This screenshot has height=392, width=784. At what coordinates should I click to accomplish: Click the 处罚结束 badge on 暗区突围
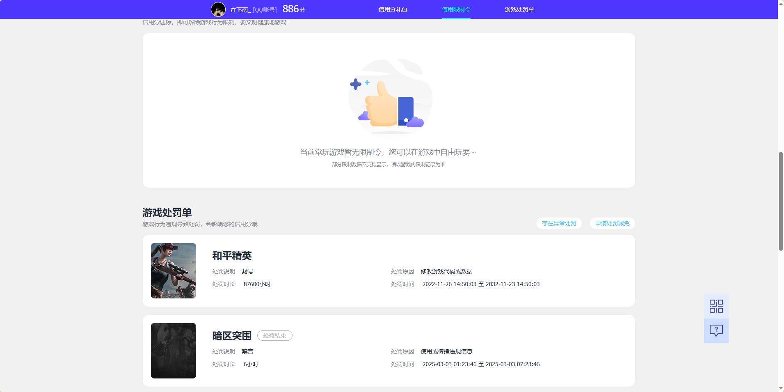(x=275, y=335)
